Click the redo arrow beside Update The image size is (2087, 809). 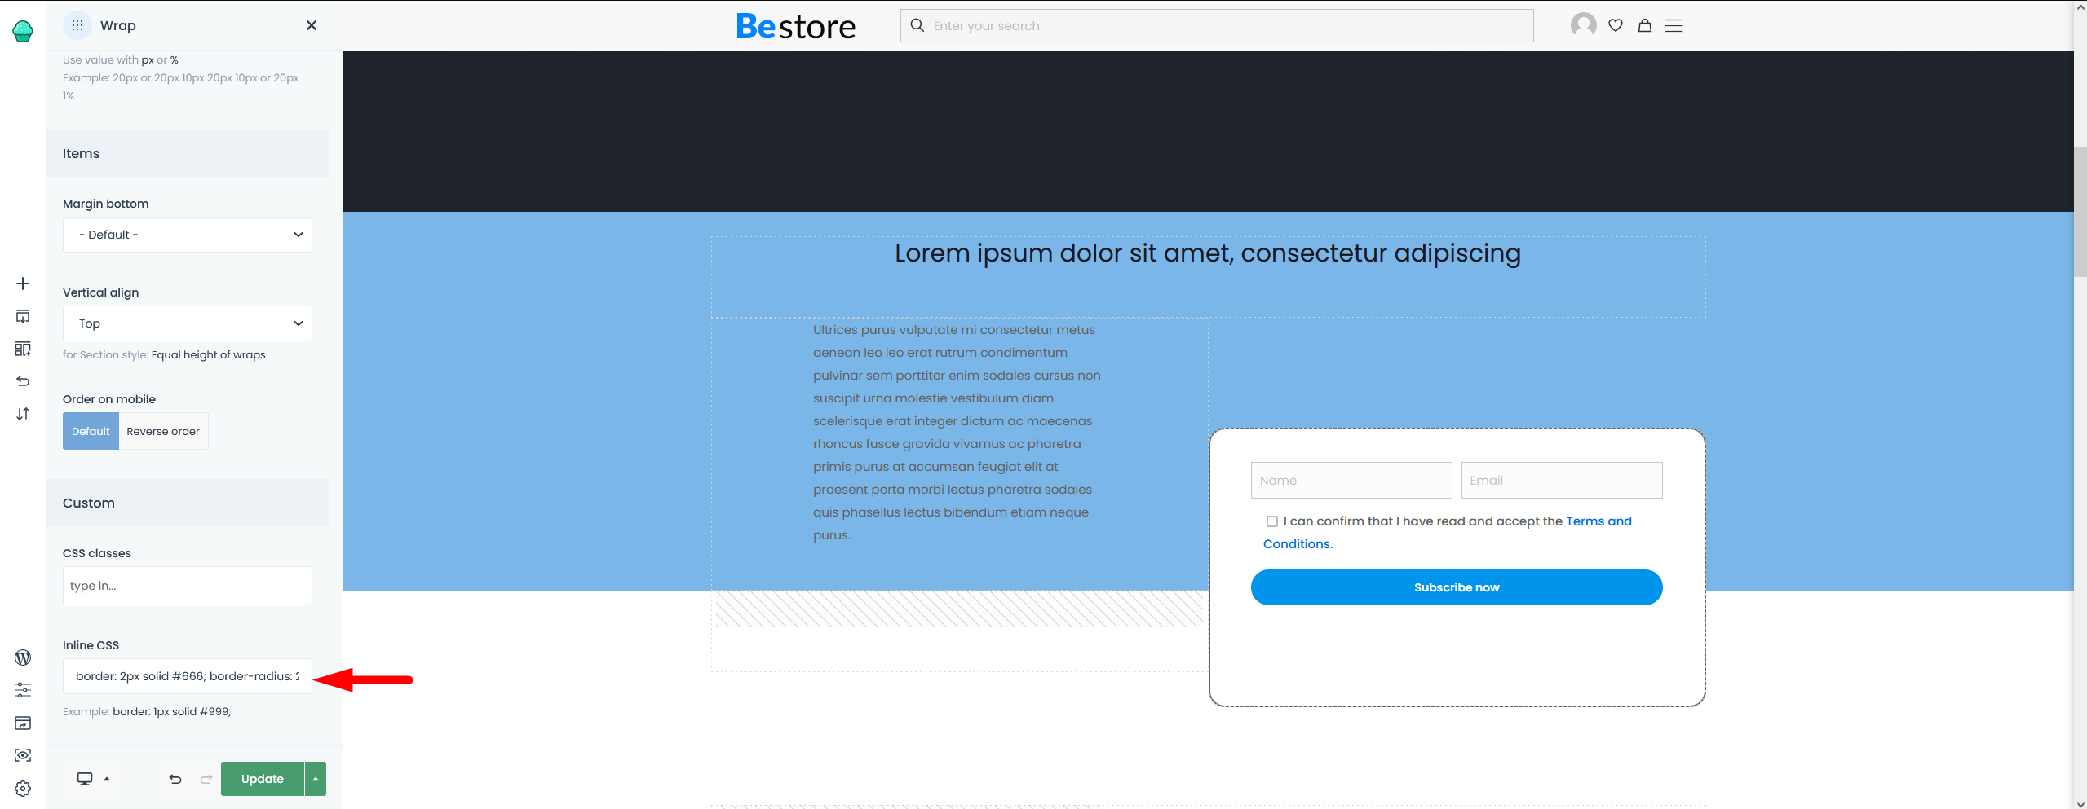pos(206,779)
